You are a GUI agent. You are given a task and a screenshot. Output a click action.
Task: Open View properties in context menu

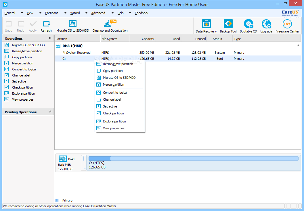(x=120, y=128)
